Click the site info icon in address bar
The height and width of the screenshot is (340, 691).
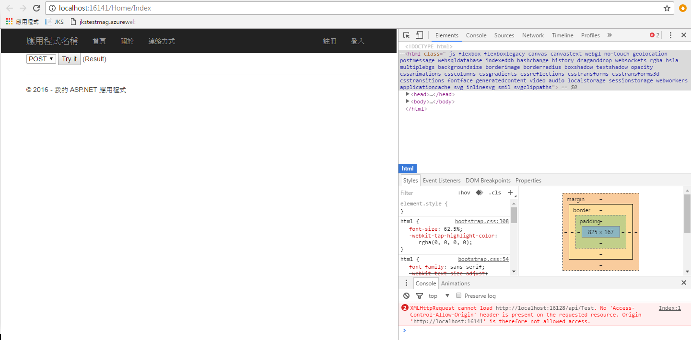tap(52, 8)
